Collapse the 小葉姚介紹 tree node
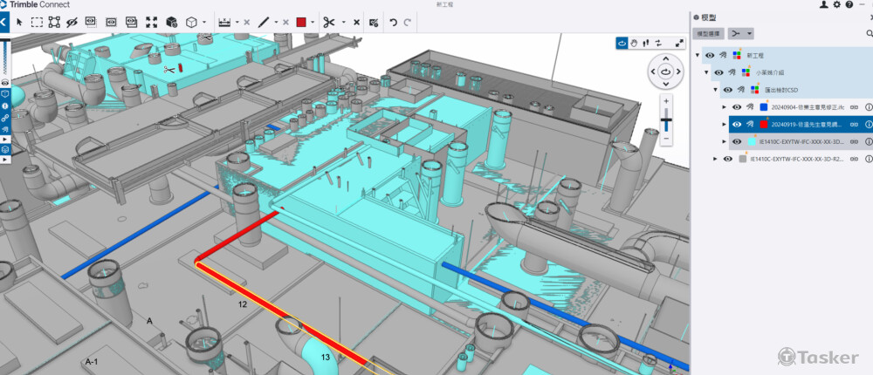Image resolution: width=873 pixels, height=375 pixels. point(707,72)
